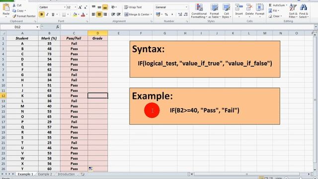Switch to Example 1 sheet tab
This screenshot has height=179, width=318.
click(25, 174)
